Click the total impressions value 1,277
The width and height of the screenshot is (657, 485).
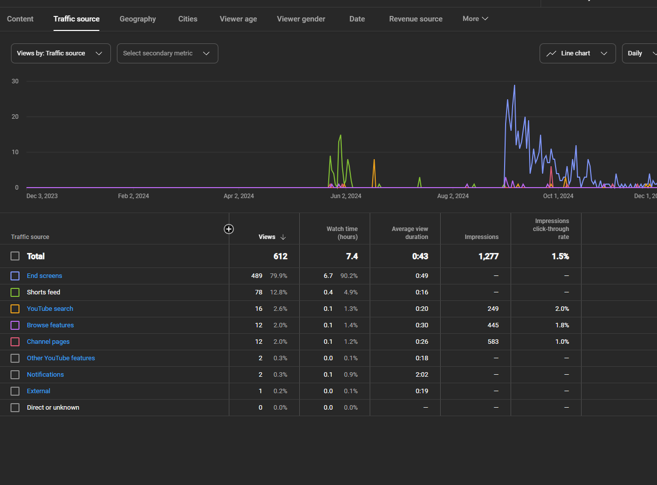coord(489,256)
